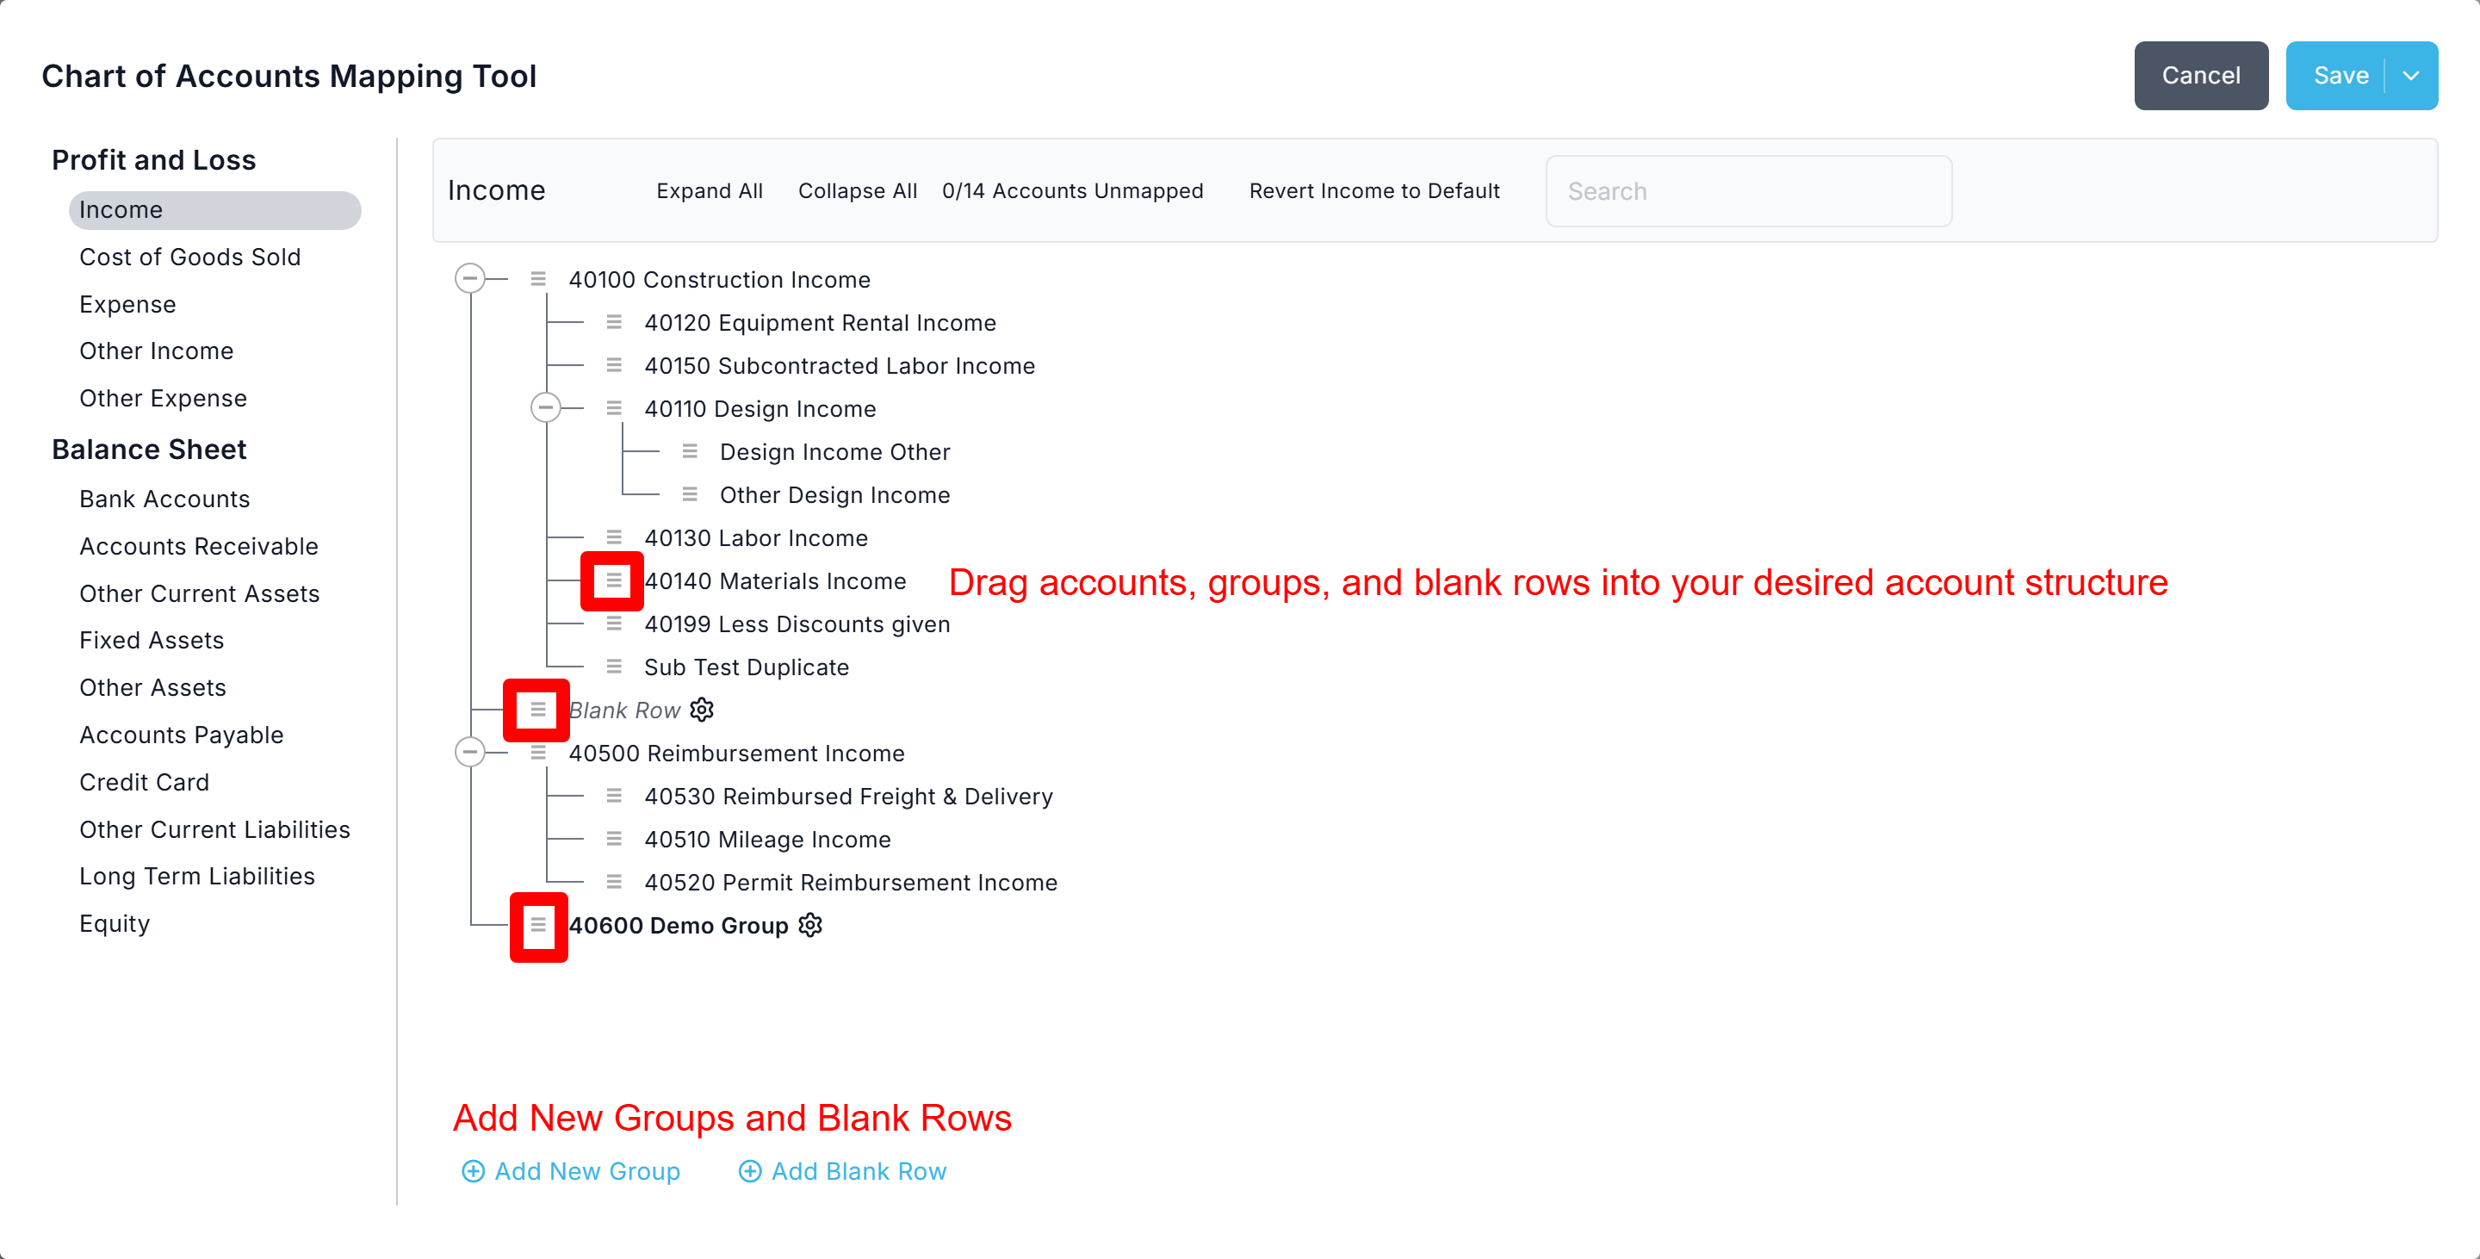Click Revert Income to Default
Image resolution: width=2480 pixels, height=1259 pixels.
(1373, 190)
